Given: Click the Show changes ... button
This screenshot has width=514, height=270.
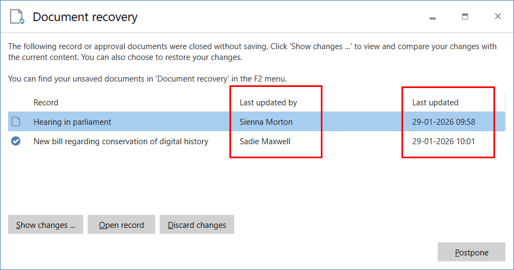Looking at the screenshot, I should 45,225.
